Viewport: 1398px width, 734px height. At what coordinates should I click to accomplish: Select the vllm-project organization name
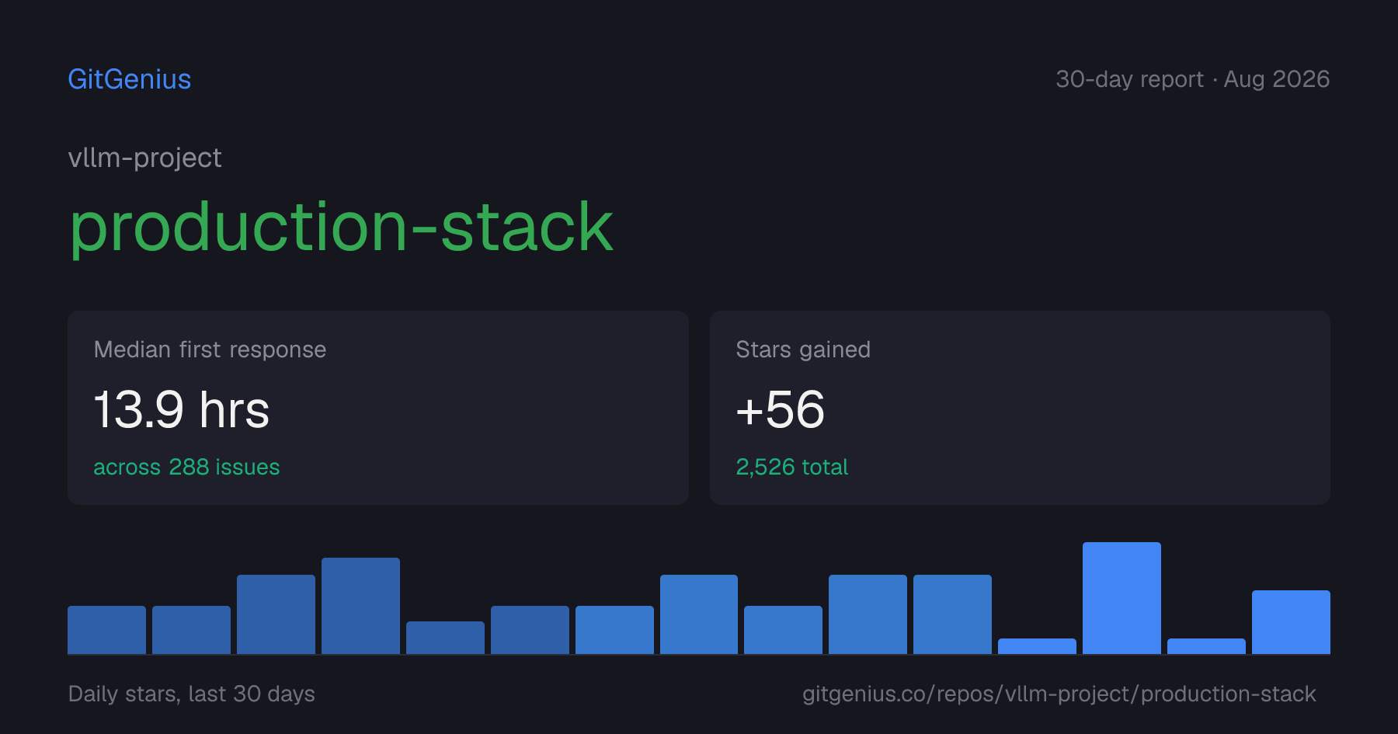(145, 158)
